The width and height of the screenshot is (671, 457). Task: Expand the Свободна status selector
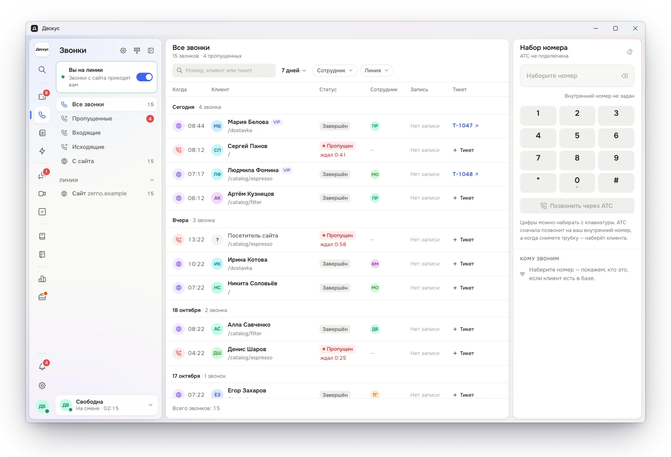click(107, 405)
